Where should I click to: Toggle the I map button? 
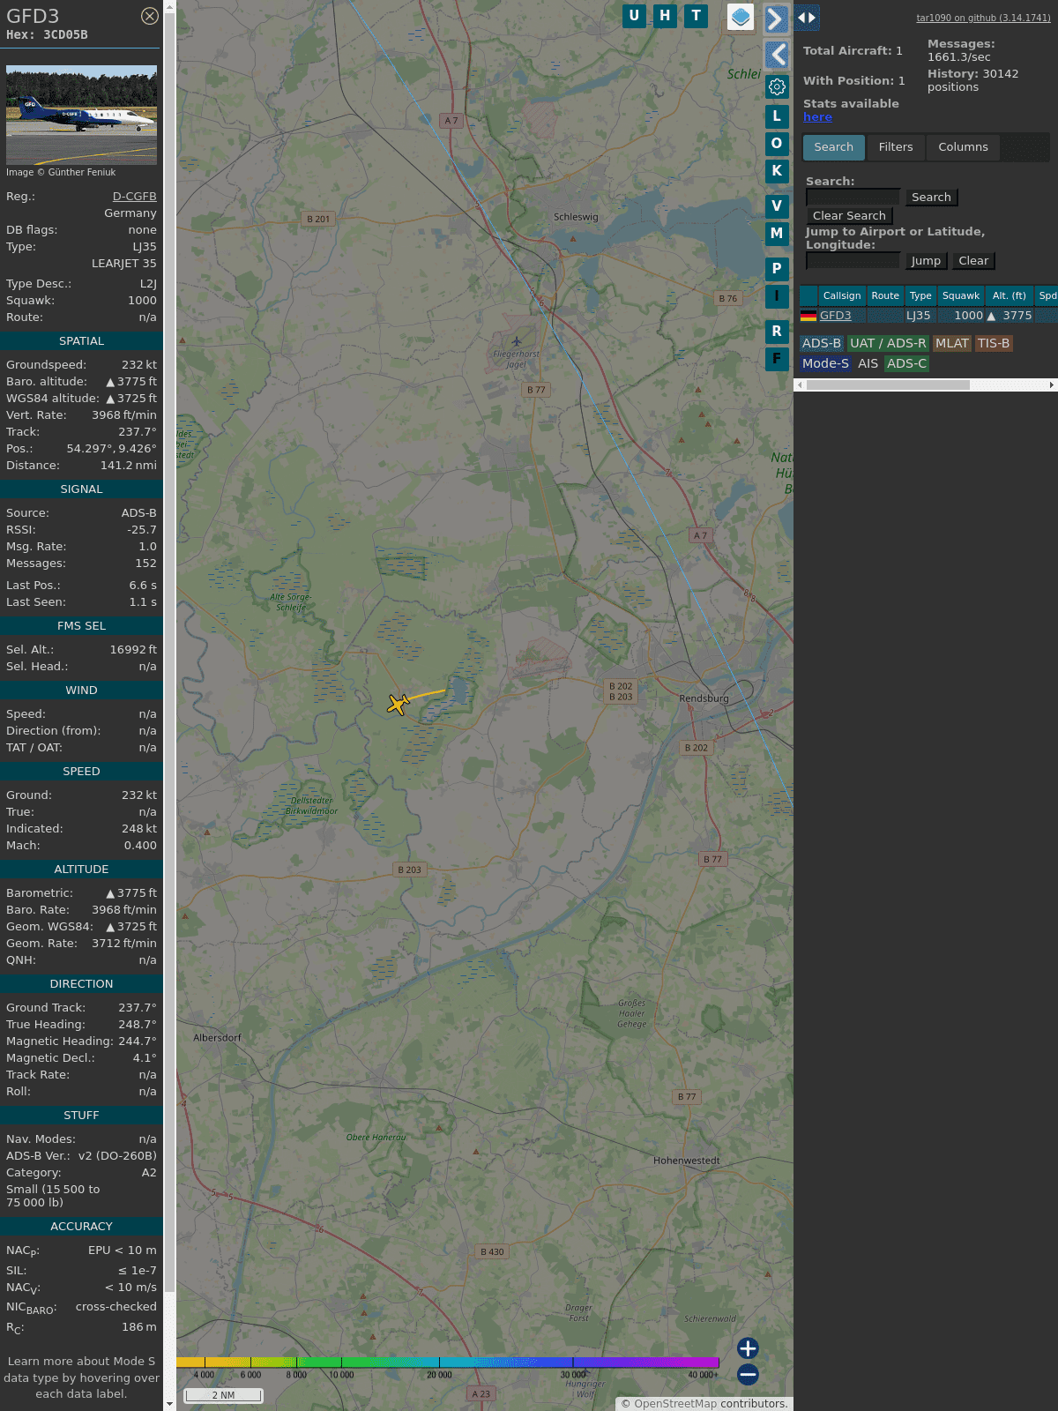click(777, 296)
